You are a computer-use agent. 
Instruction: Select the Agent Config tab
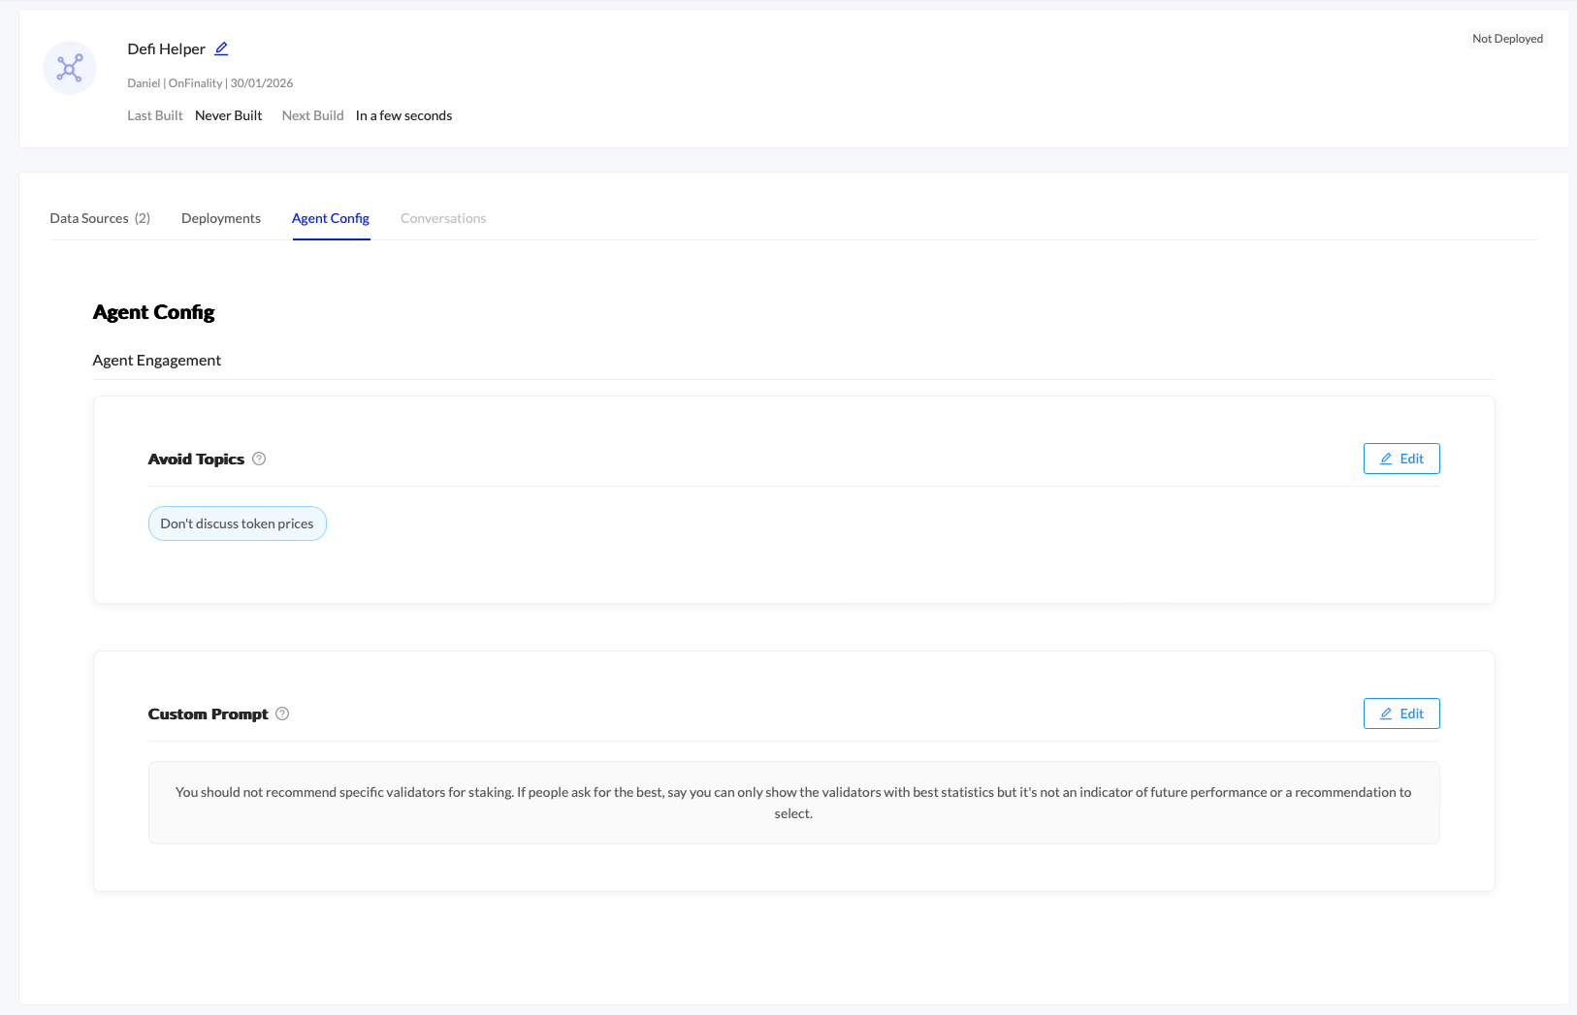(331, 218)
